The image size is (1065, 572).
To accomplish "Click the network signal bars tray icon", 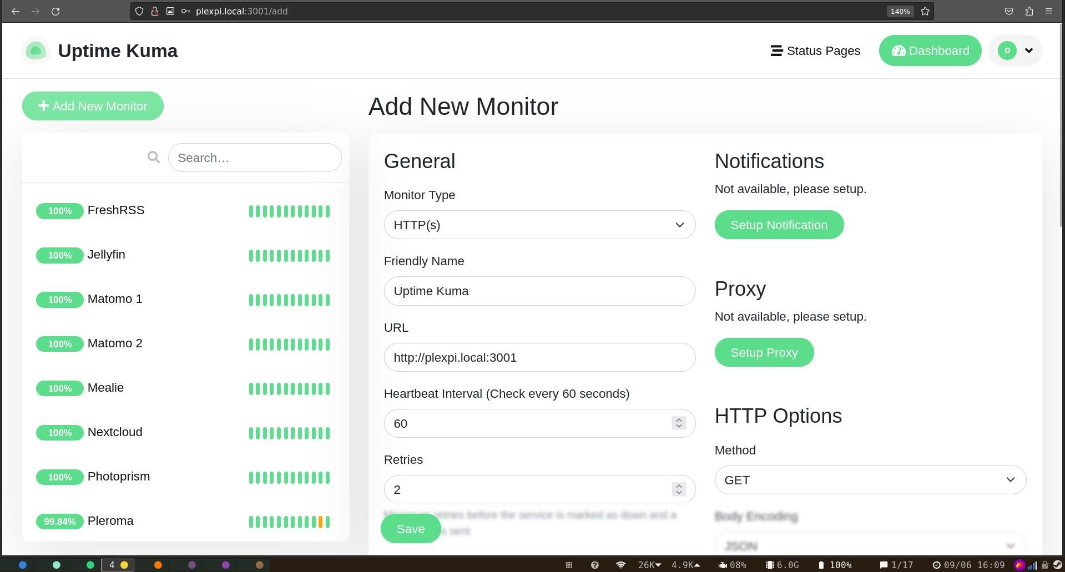I will point(1032,565).
